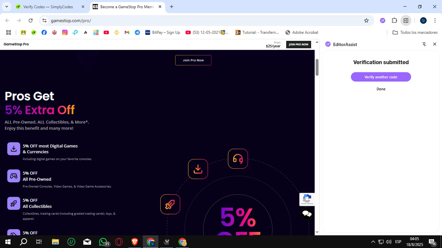Click the scrollbar down arrow
The image size is (442, 248).
click(x=317, y=232)
